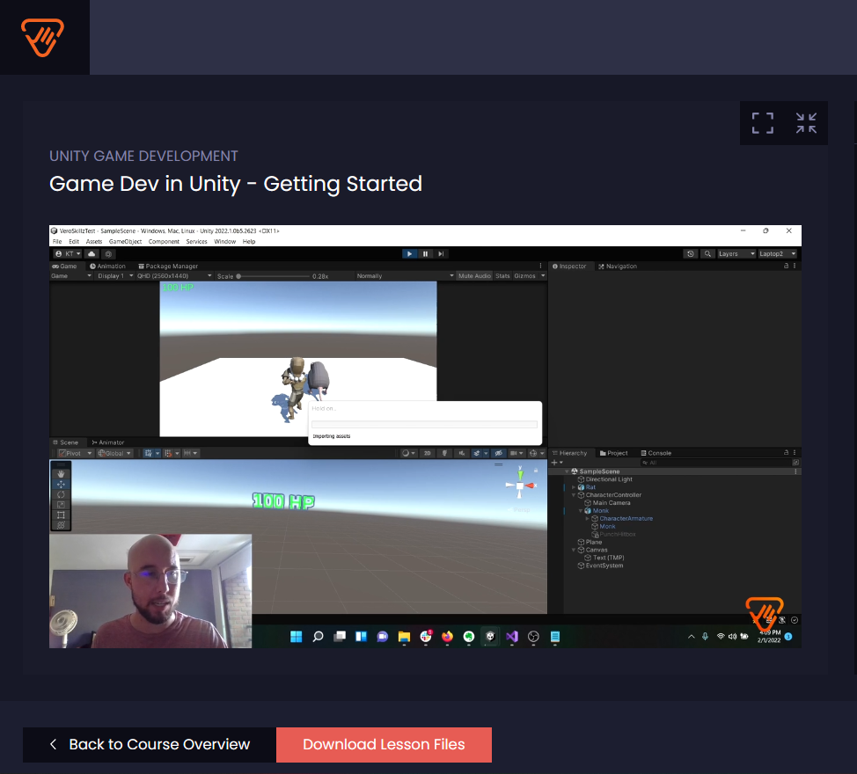Image resolution: width=857 pixels, height=774 pixels.
Task: Expand the CharacterArmature object
Action: coord(588,518)
